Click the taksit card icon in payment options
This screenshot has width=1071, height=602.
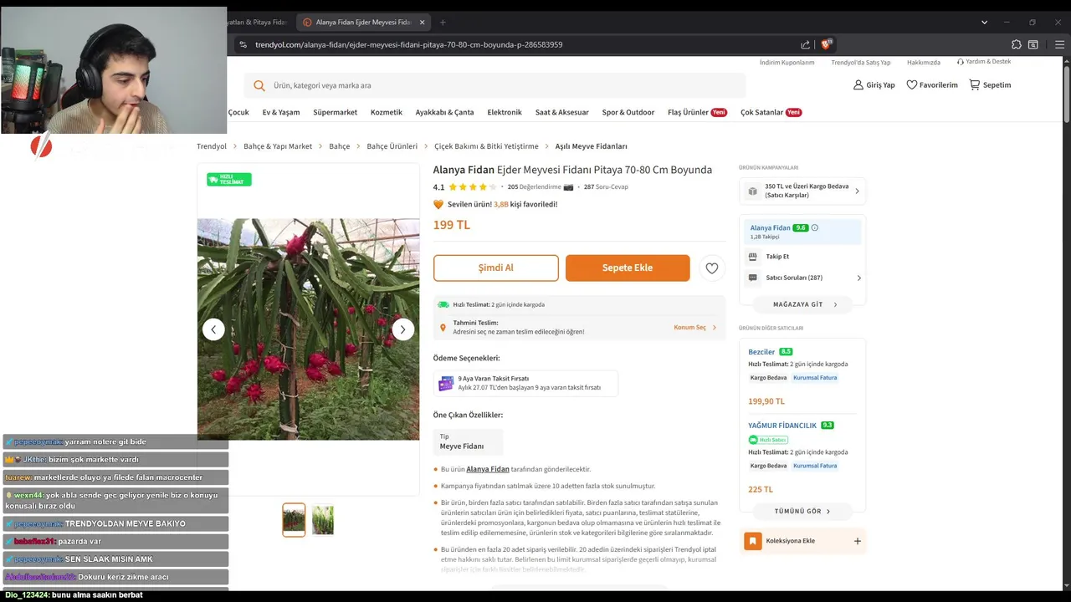[x=446, y=383]
